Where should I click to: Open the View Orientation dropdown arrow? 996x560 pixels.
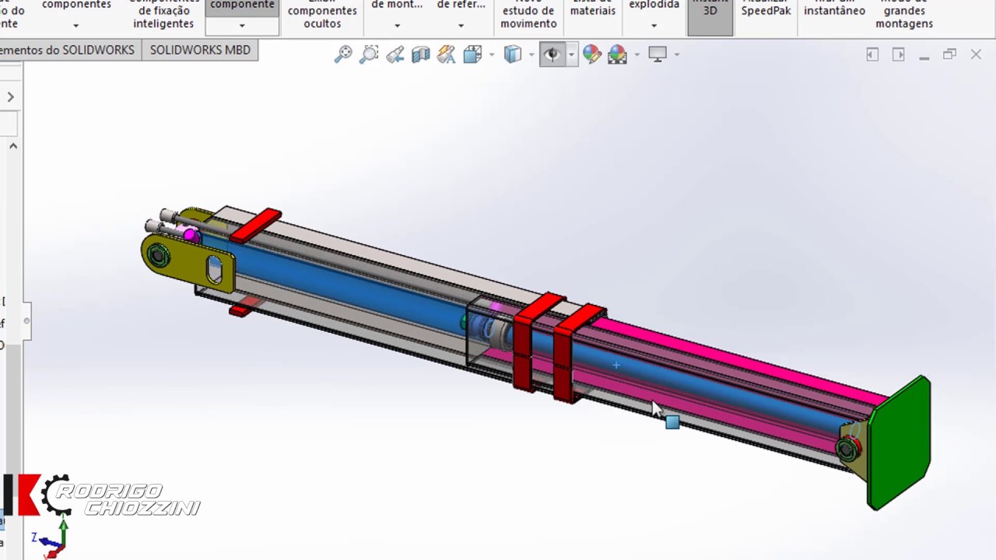click(x=491, y=54)
